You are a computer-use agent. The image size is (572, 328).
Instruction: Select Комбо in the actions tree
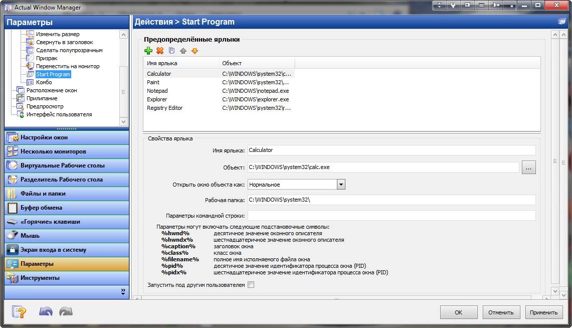[x=44, y=82]
